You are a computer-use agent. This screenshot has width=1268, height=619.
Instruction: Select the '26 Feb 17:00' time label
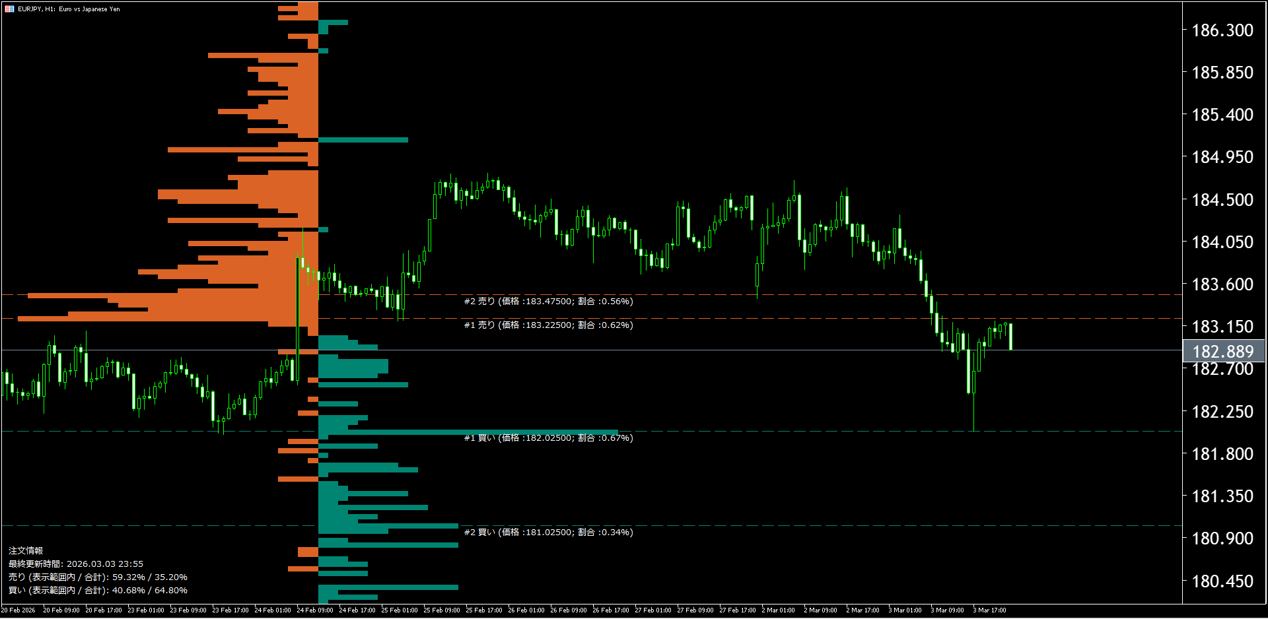(611, 610)
